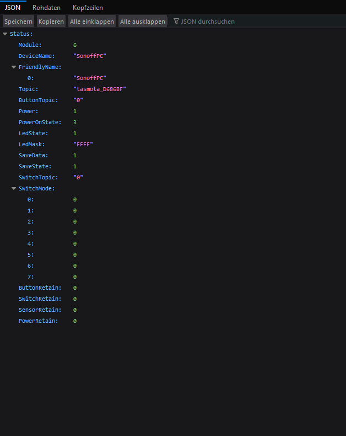Collapse the Status root node
This screenshot has height=436, width=346.
[x=5, y=34]
